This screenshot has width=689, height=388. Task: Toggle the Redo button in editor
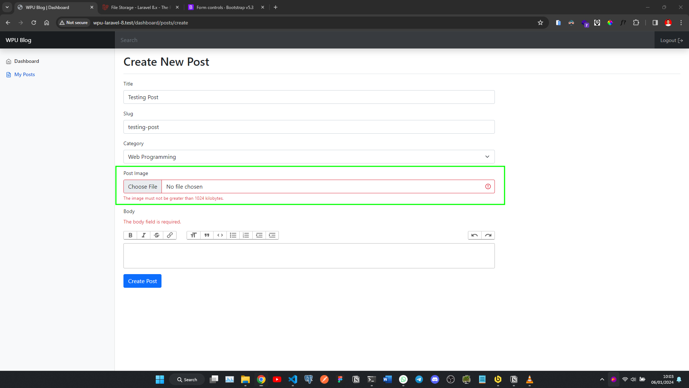tap(488, 235)
